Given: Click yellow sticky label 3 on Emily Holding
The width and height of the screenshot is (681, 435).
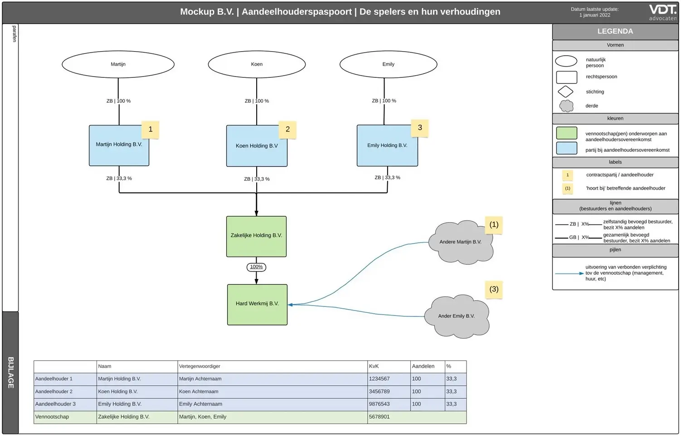Looking at the screenshot, I should click(x=420, y=128).
